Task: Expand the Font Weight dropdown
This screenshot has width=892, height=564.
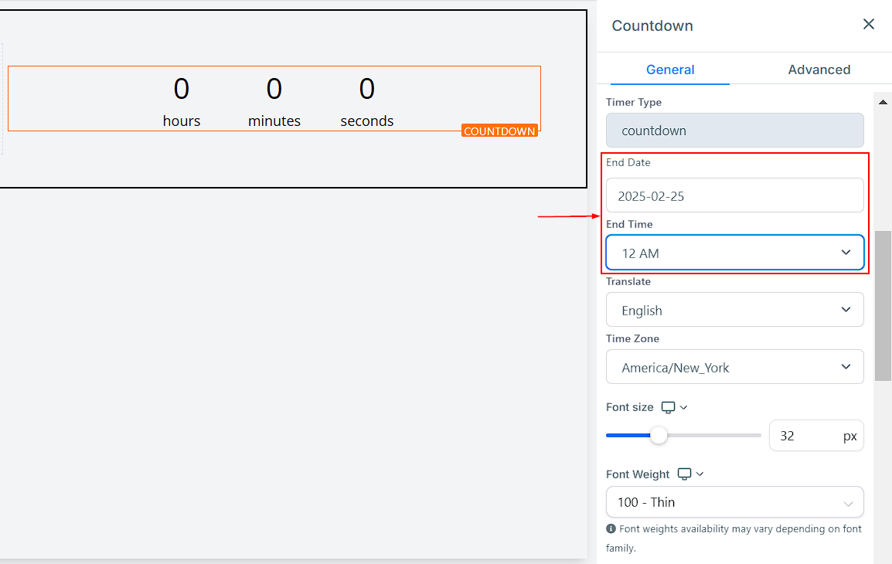Action: 734,502
